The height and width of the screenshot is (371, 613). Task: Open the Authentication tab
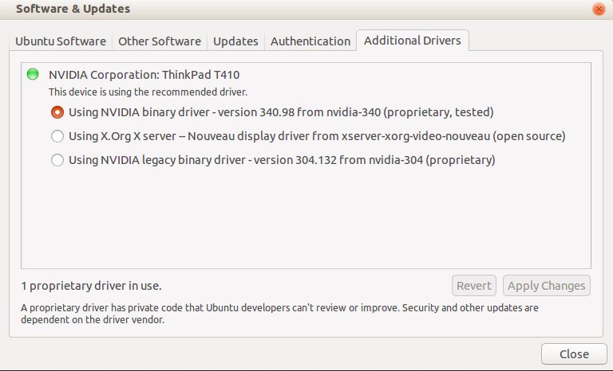(x=310, y=41)
